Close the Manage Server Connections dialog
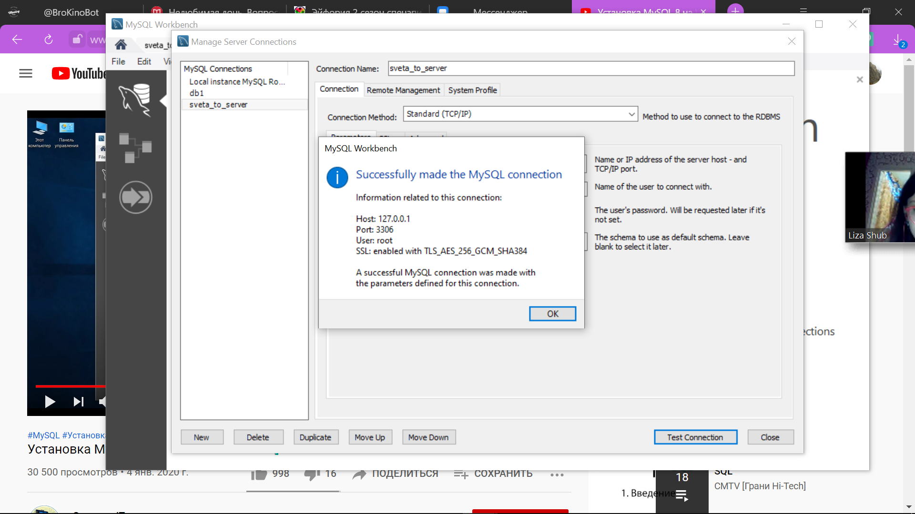The image size is (915, 514). pyautogui.click(x=792, y=41)
